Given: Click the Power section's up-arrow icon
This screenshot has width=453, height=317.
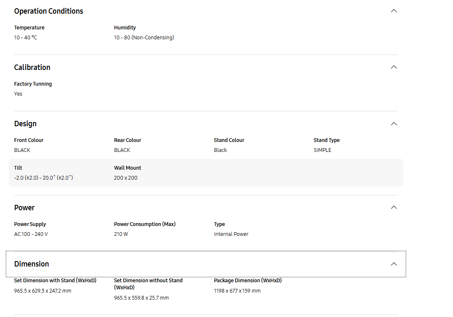Looking at the screenshot, I should [394, 207].
